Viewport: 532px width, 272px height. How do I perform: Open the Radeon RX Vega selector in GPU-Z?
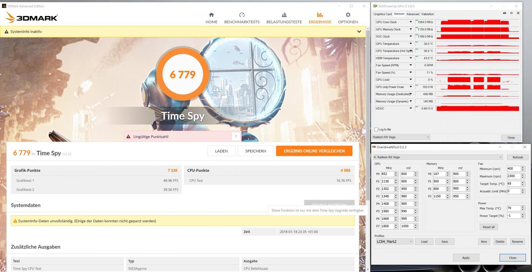coord(401,137)
